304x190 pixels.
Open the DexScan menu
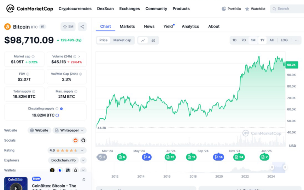(x=105, y=9)
